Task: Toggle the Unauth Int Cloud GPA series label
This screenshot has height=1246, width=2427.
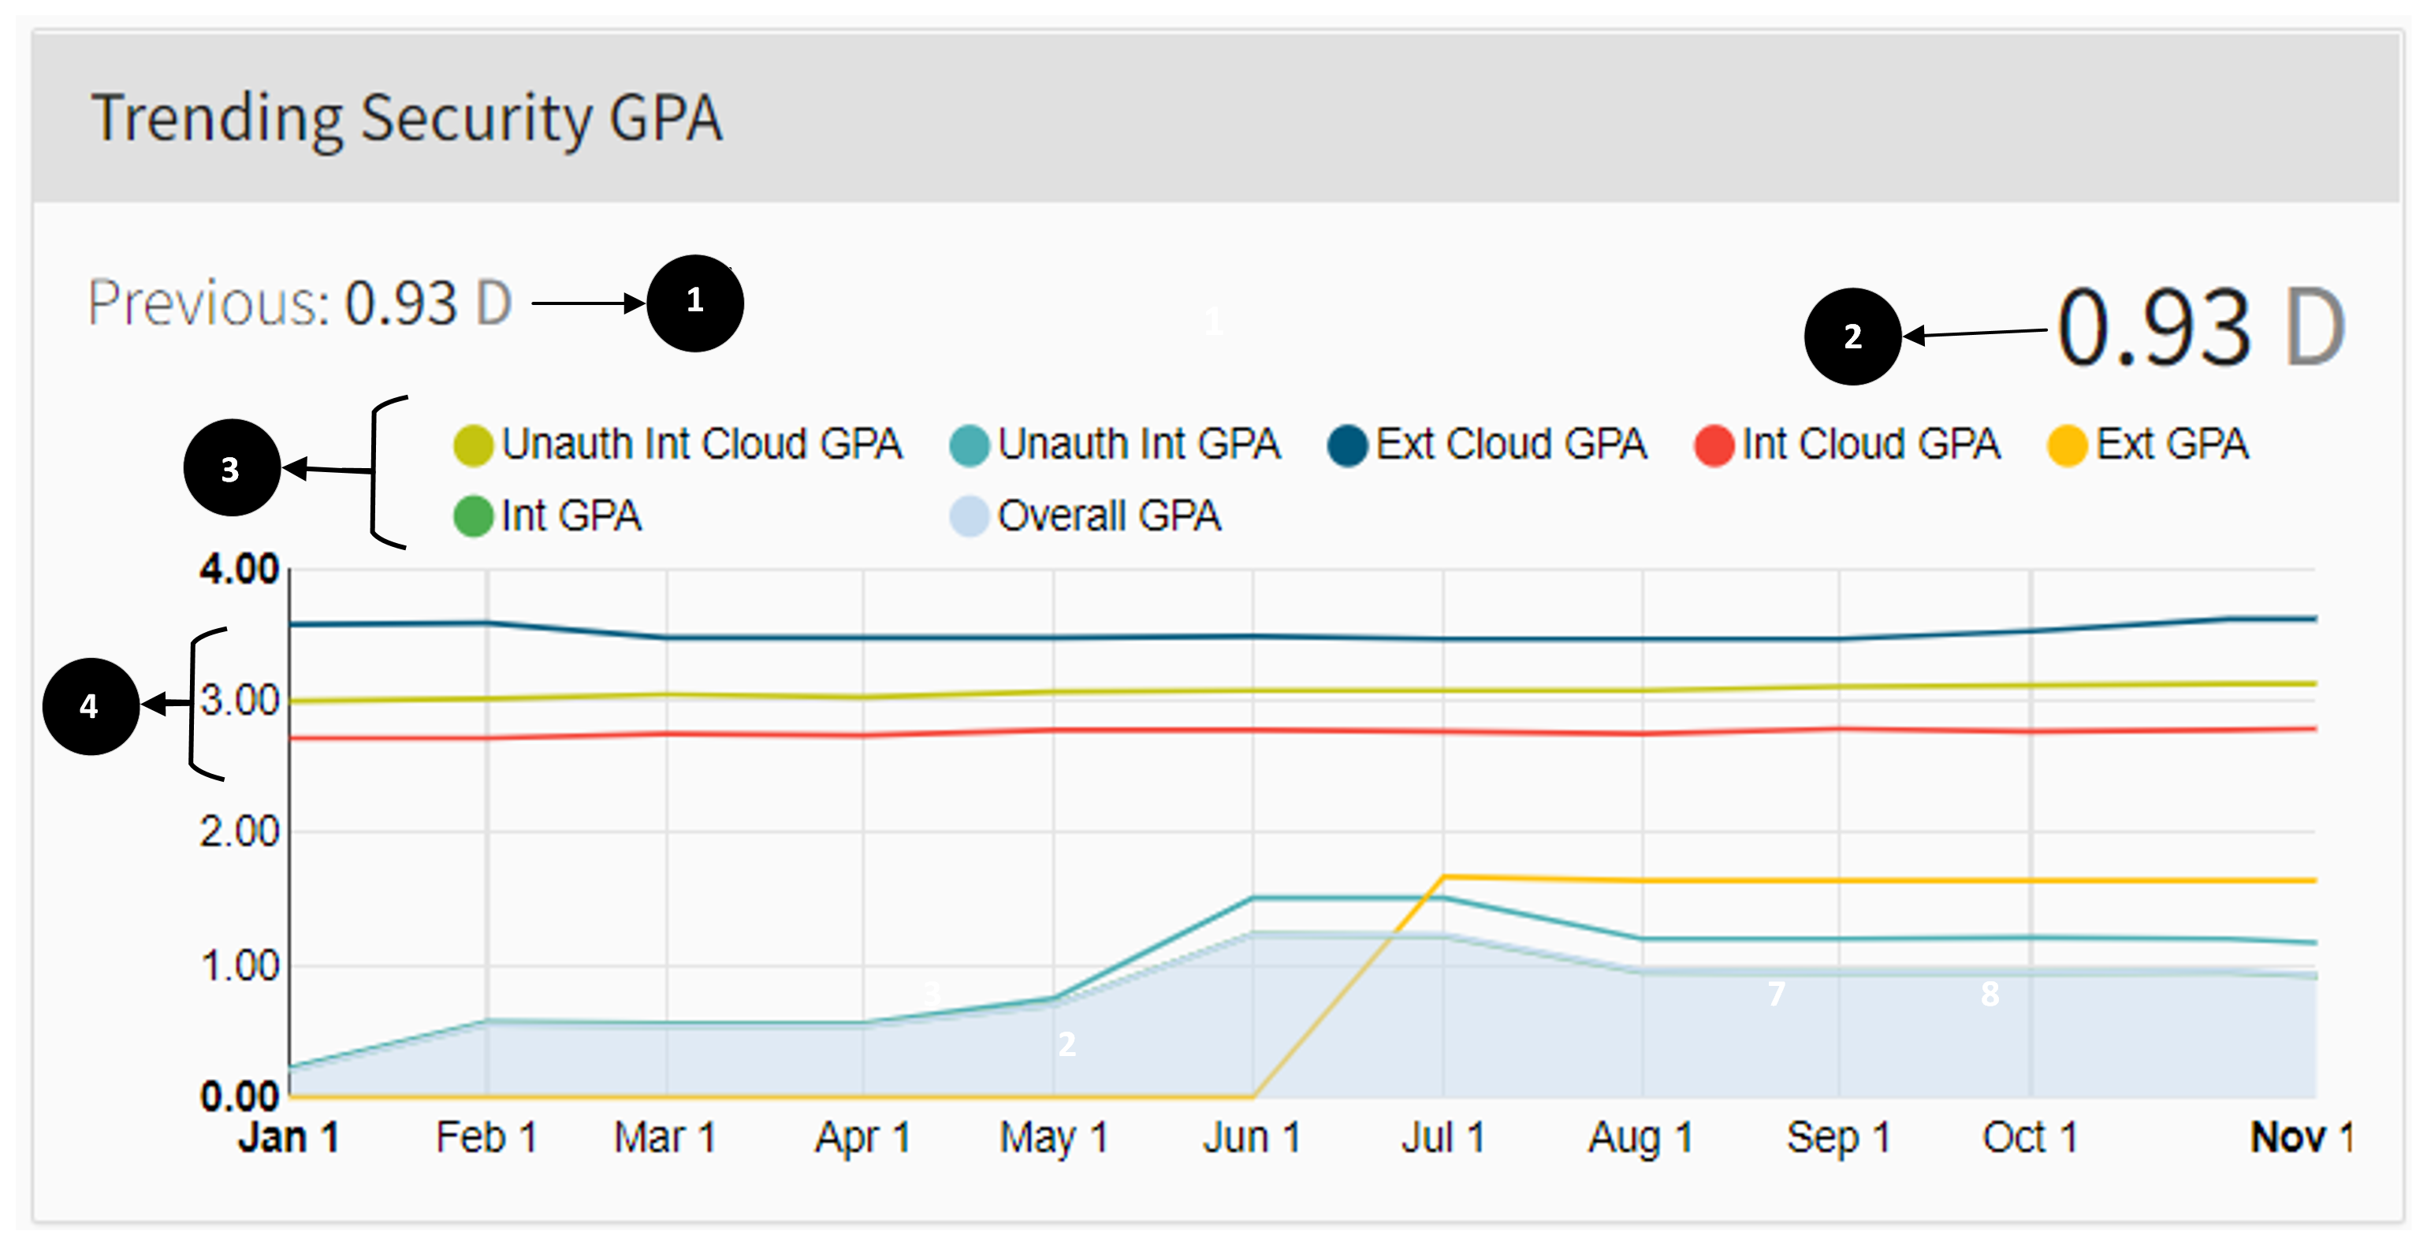Action: [702, 444]
